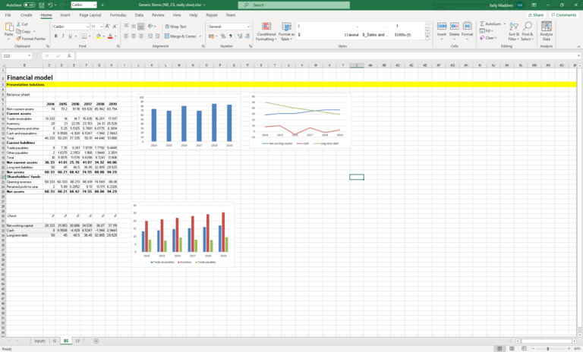583x352 pixels.
Task: Switch to the CF worksheet tab
Action: coord(79,341)
